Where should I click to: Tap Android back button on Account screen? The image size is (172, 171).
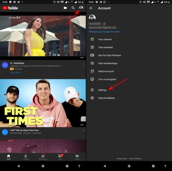(x=105, y=166)
